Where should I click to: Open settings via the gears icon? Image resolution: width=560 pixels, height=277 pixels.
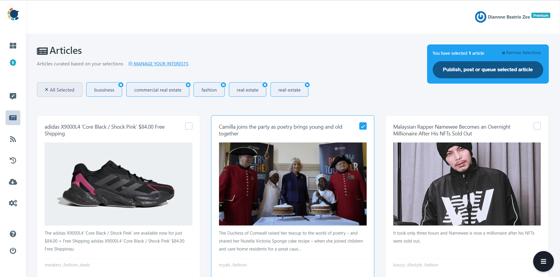pyautogui.click(x=13, y=203)
